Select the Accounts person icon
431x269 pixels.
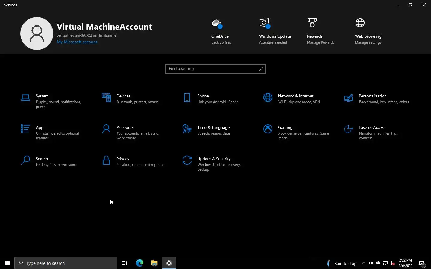106,129
